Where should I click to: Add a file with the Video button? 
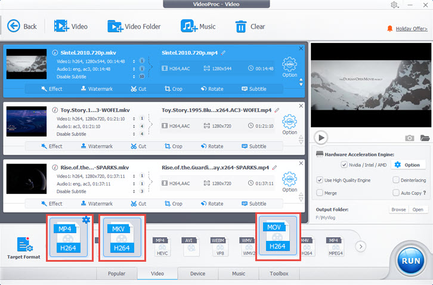71,26
